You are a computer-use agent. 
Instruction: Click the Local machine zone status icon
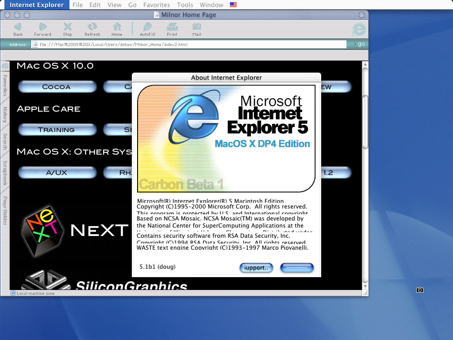click(13, 293)
